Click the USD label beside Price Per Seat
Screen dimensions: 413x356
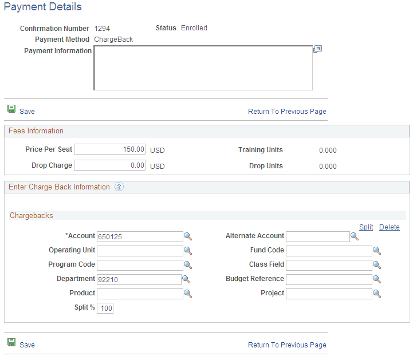point(158,150)
